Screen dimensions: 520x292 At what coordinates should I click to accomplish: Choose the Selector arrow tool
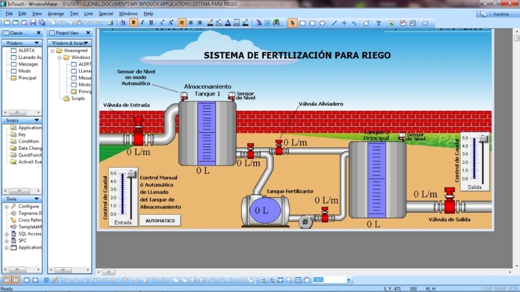click(292, 23)
